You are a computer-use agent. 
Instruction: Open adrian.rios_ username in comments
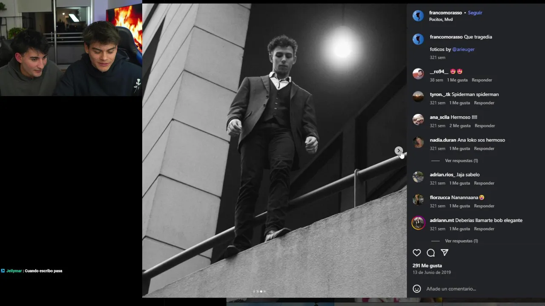[442, 175]
